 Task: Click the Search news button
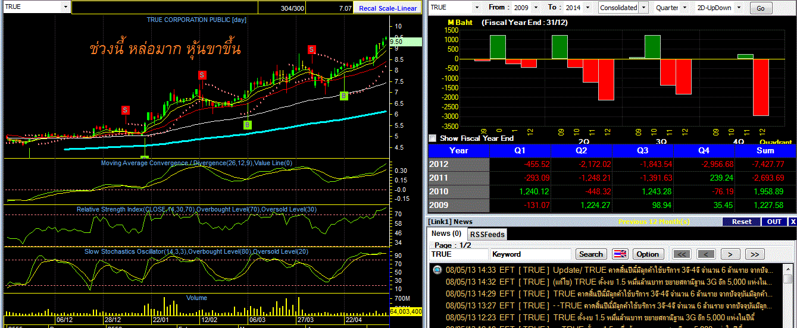tap(590, 254)
